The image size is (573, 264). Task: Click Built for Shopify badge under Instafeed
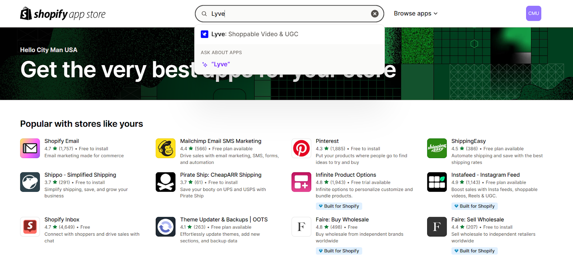475,206
